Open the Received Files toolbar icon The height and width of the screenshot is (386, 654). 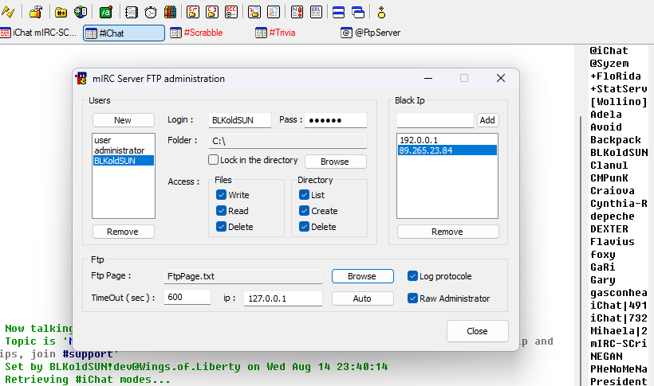coord(254,12)
